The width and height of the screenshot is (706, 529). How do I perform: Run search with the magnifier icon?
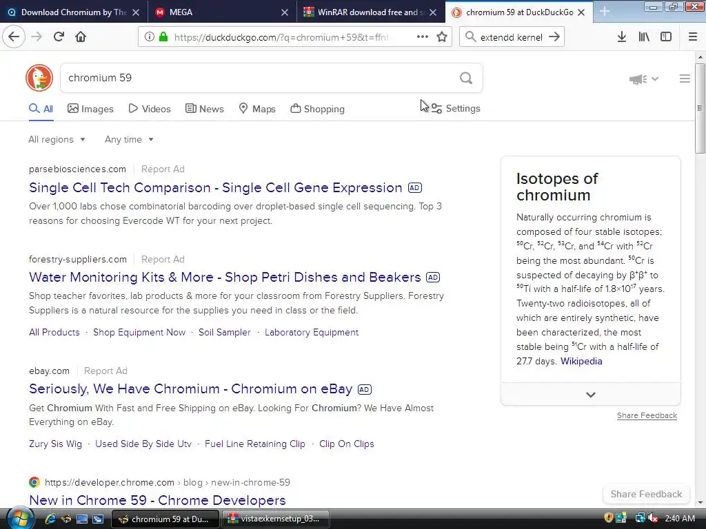(x=466, y=78)
